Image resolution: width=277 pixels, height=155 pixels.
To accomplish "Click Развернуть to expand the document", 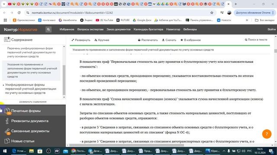I will click(x=81, y=40).
